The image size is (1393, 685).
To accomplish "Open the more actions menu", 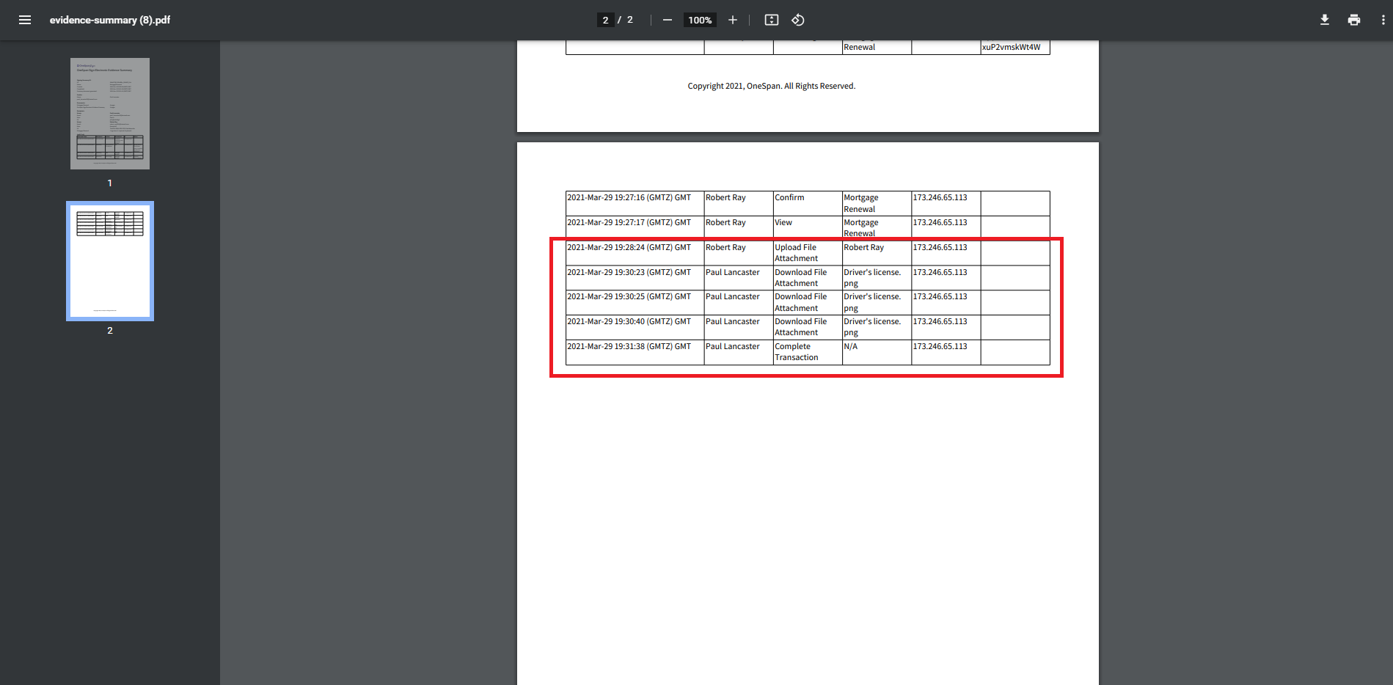I will [x=1383, y=20].
